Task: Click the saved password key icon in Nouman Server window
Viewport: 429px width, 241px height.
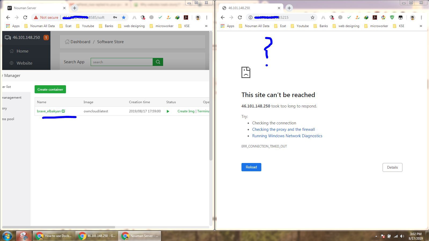Action: 115,17
